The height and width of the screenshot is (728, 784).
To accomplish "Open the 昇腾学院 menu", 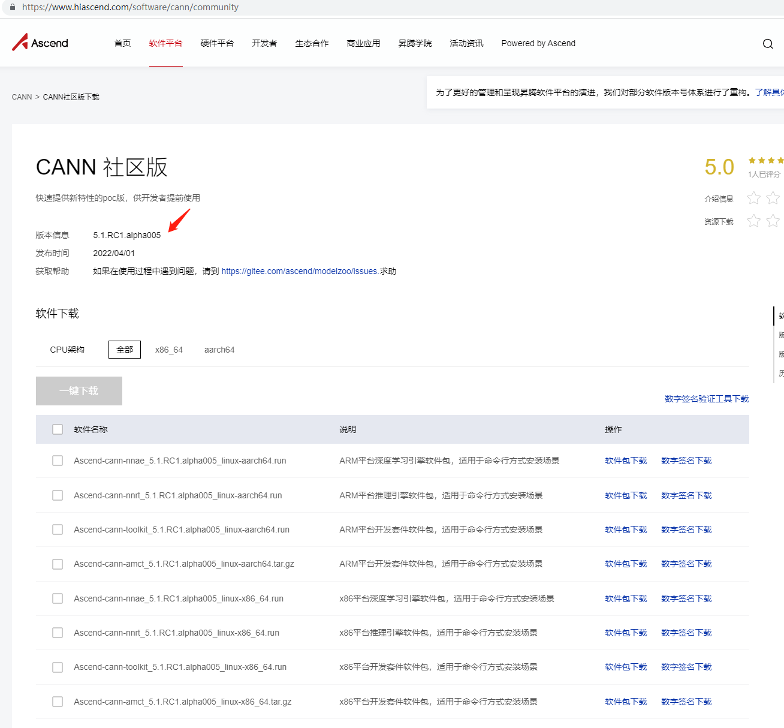I will (x=415, y=43).
